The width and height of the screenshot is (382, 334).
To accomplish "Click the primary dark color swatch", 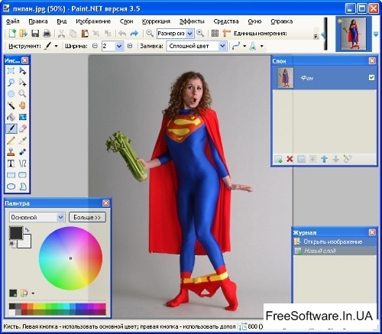I will 16,233.
